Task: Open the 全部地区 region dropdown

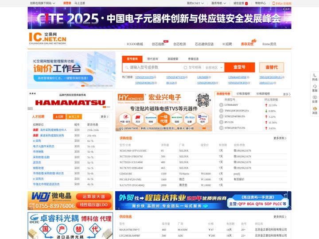Action: click(214, 67)
